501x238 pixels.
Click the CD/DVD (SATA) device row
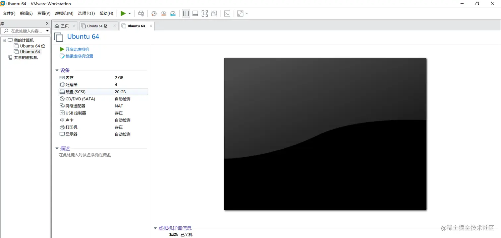[103, 99]
